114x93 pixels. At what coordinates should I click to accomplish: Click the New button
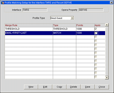(x=31, y=87)
